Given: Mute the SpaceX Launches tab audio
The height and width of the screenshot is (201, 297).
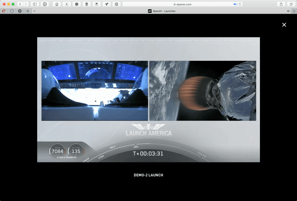Looking at the screenshot, I should [x=289, y=11].
